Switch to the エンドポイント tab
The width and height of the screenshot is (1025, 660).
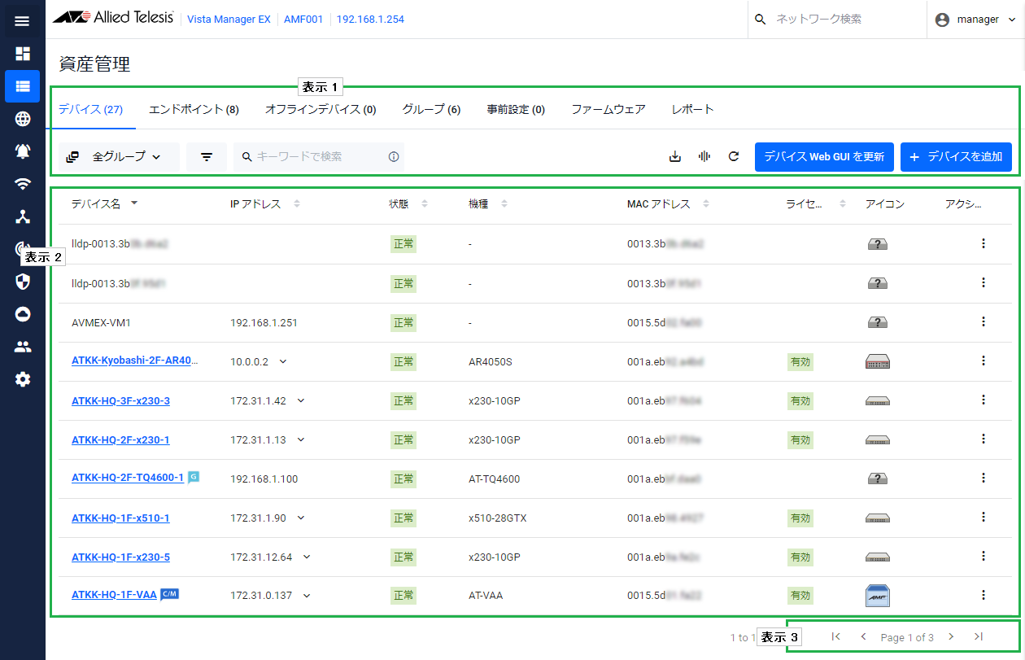coord(194,110)
